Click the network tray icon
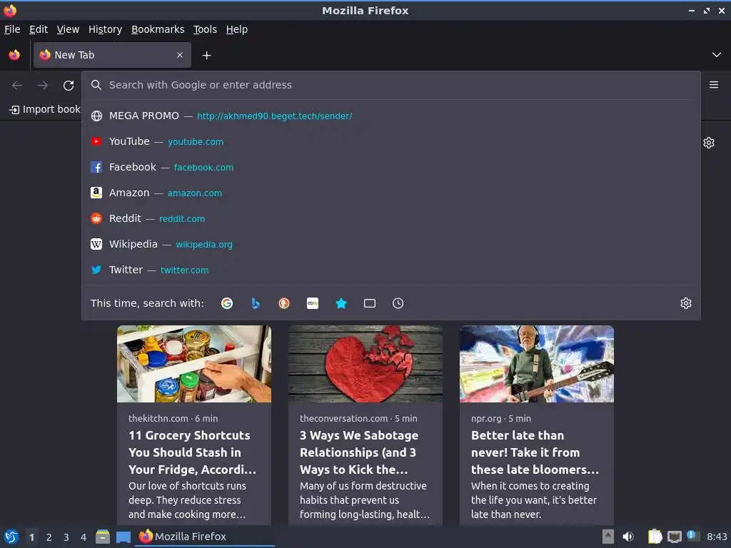Screen dimensions: 731x548 tap(674, 537)
